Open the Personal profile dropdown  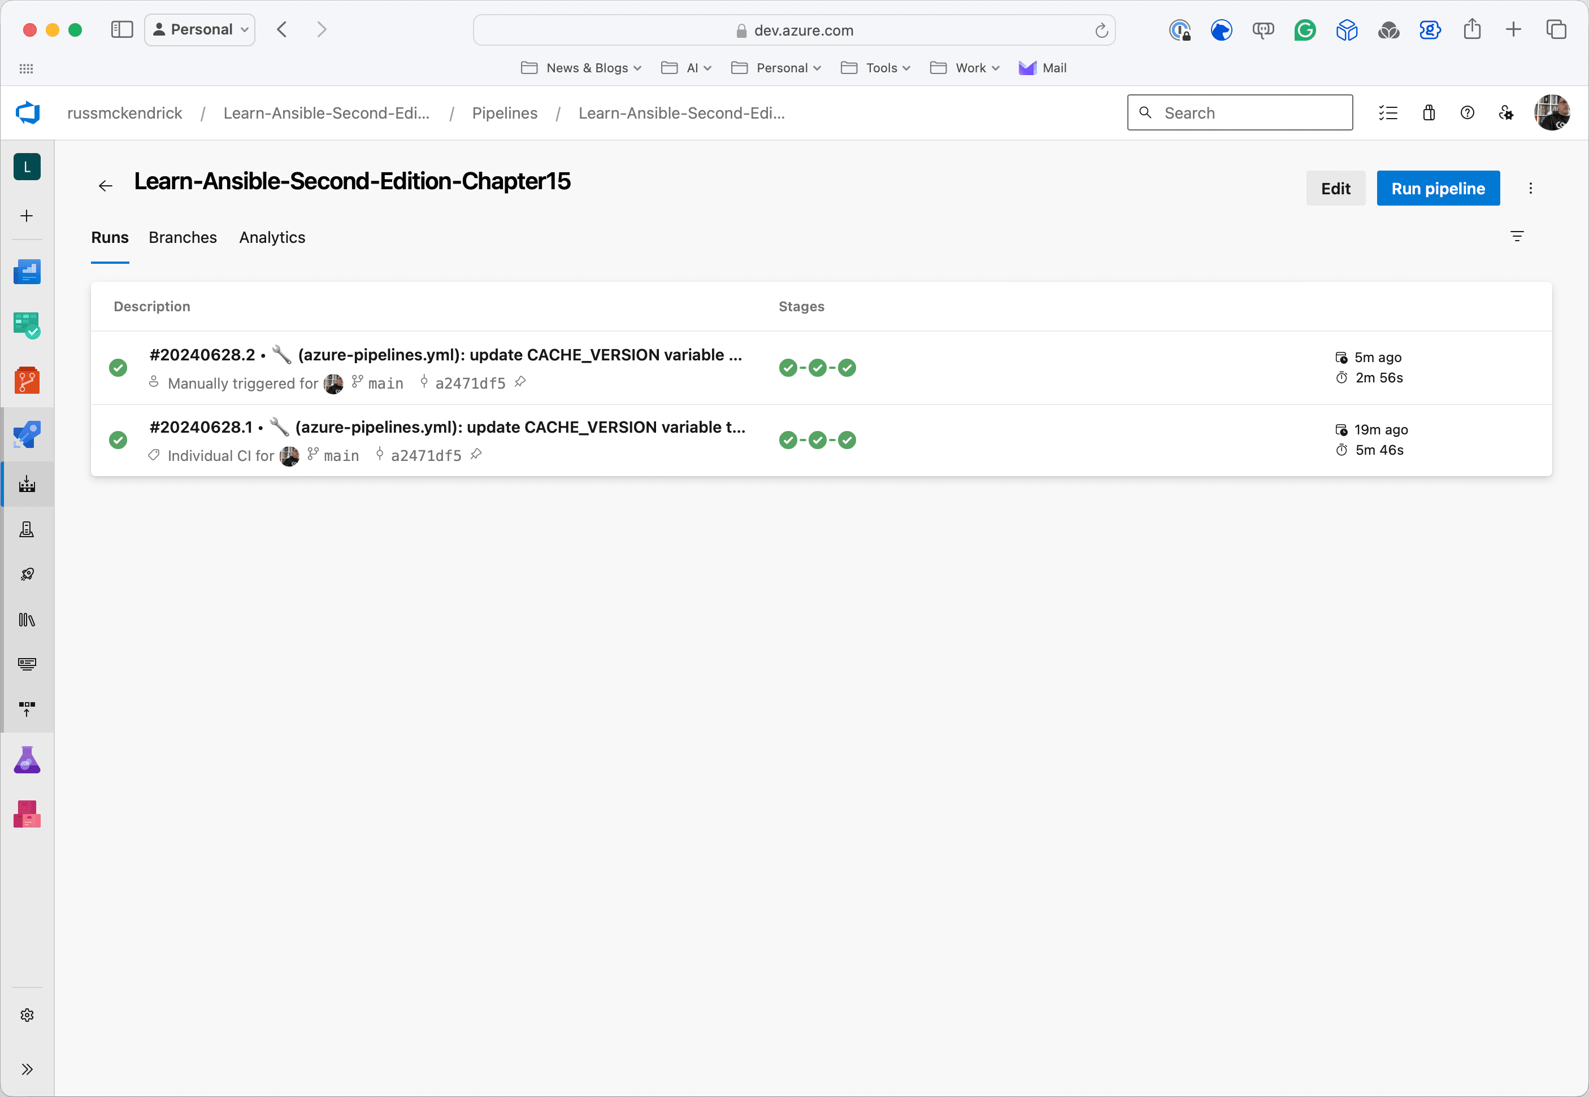[x=200, y=29]
